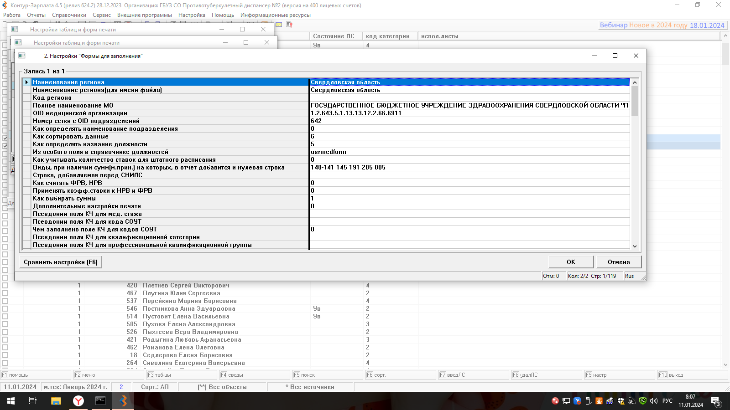Image resolution: width=730 pixels, height=410 pixels.
Task: Open the Помощь menu
Action: (223, 15)
